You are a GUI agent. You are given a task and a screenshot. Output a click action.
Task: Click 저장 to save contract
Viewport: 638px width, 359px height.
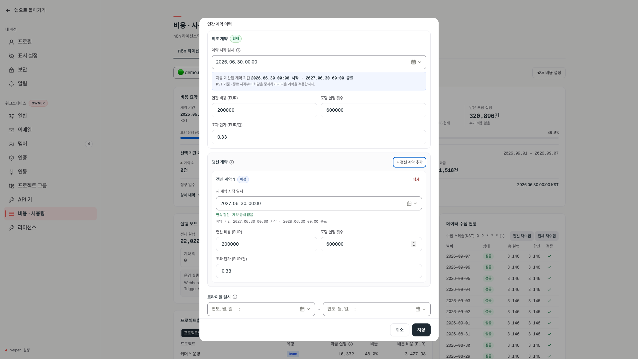click(421, 330)
